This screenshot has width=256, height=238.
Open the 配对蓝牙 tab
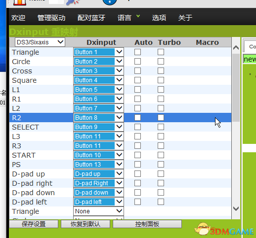click(91, 18)
